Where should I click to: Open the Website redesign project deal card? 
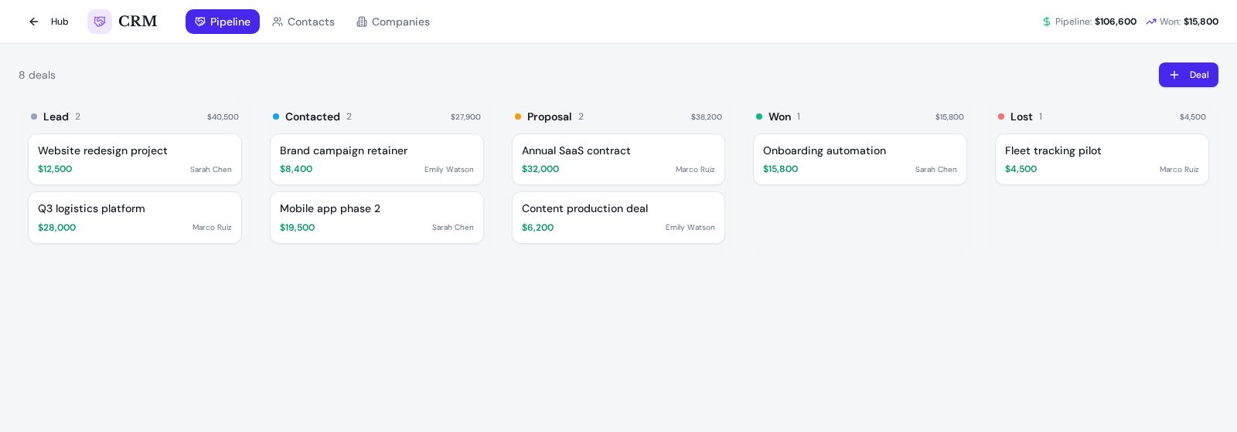[x=135, y=160]
